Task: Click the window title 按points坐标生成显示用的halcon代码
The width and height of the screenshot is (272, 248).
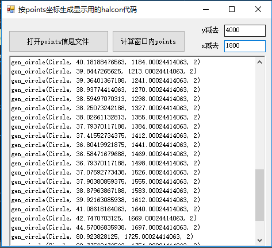Action: click(78, 10)
